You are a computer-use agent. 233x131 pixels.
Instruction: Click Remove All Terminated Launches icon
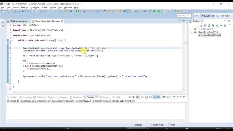[137, 97]
